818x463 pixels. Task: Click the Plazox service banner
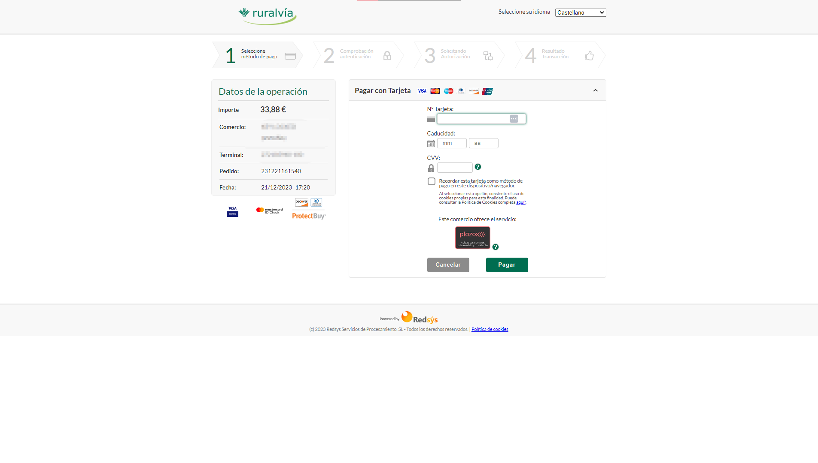point(472,238)
